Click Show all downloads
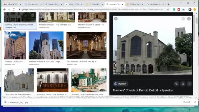The image size is (199, 112). tap(187, 102)
